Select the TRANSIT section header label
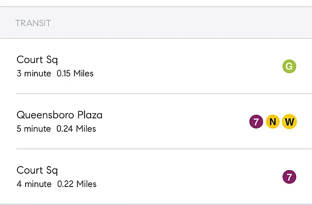This screenshot has width=312, height=205. click(x=33, y=23)
